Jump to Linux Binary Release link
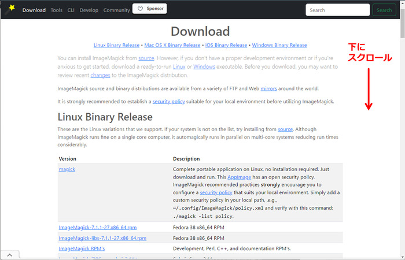The width and height of the screenshot is (405, 260). pyautogui.click(x=116, y=45)
